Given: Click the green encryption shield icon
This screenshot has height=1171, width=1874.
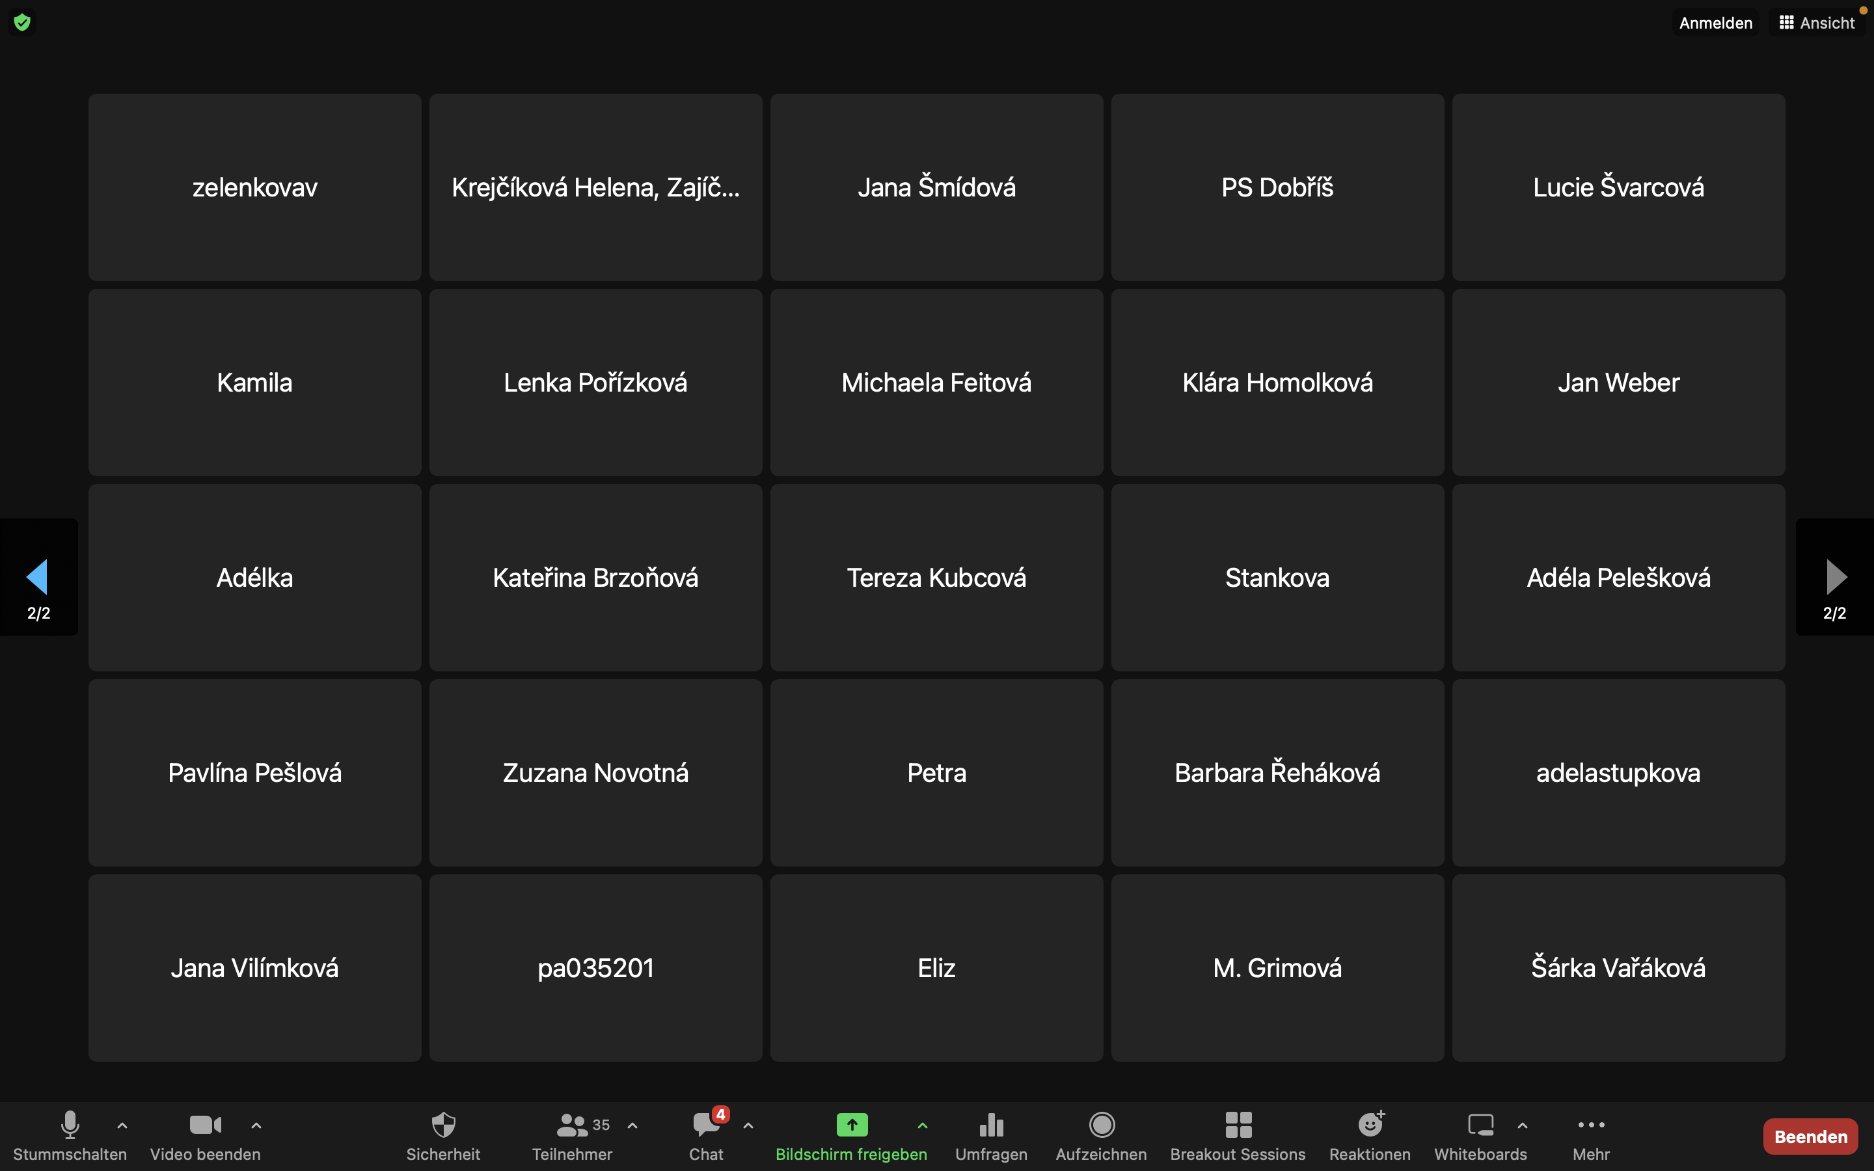Looking at the screenshot, I should (21, 23).
